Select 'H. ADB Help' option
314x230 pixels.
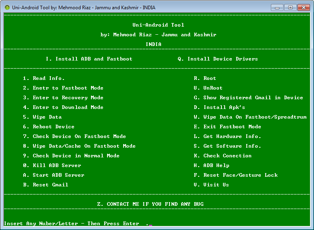211,165
